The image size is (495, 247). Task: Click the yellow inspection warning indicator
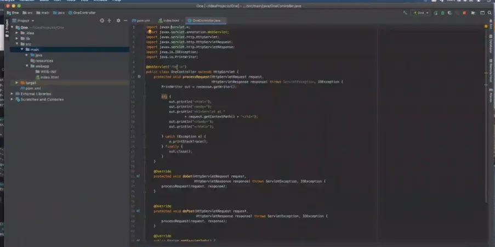point(486,26)
